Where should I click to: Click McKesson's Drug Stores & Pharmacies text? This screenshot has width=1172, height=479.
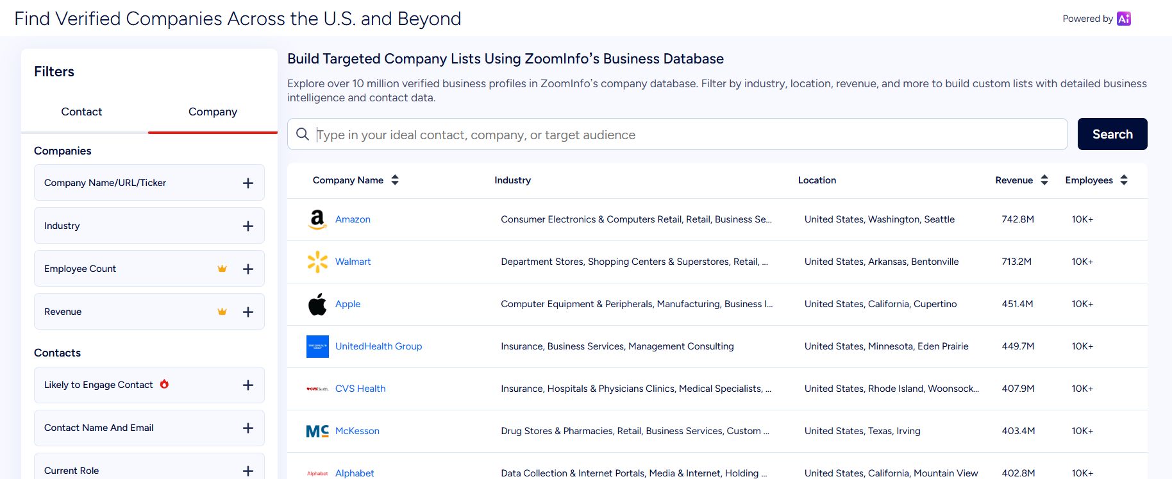(x=635, y=431)
